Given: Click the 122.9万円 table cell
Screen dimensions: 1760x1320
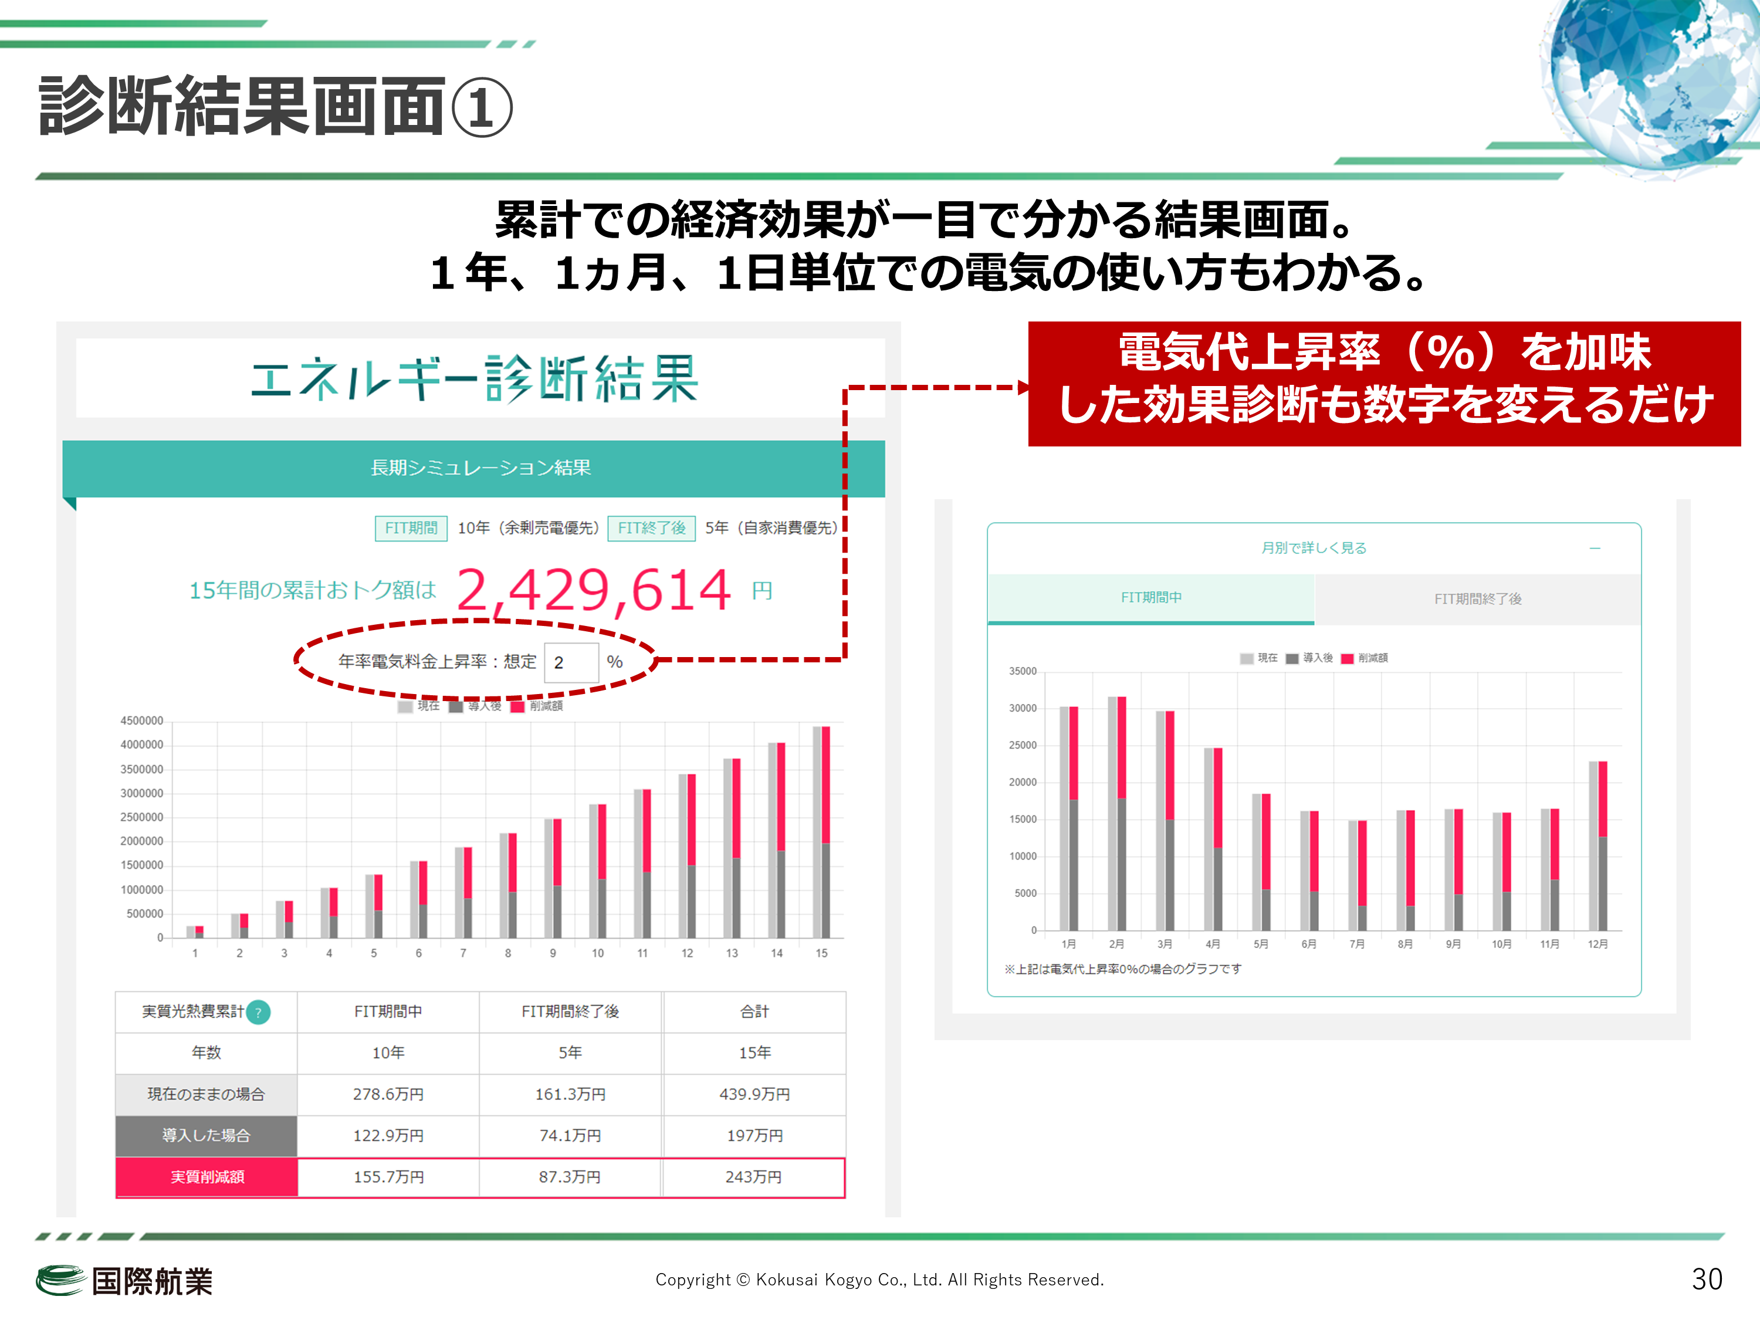Looking at the screenshot, I should pos(388,1136).
